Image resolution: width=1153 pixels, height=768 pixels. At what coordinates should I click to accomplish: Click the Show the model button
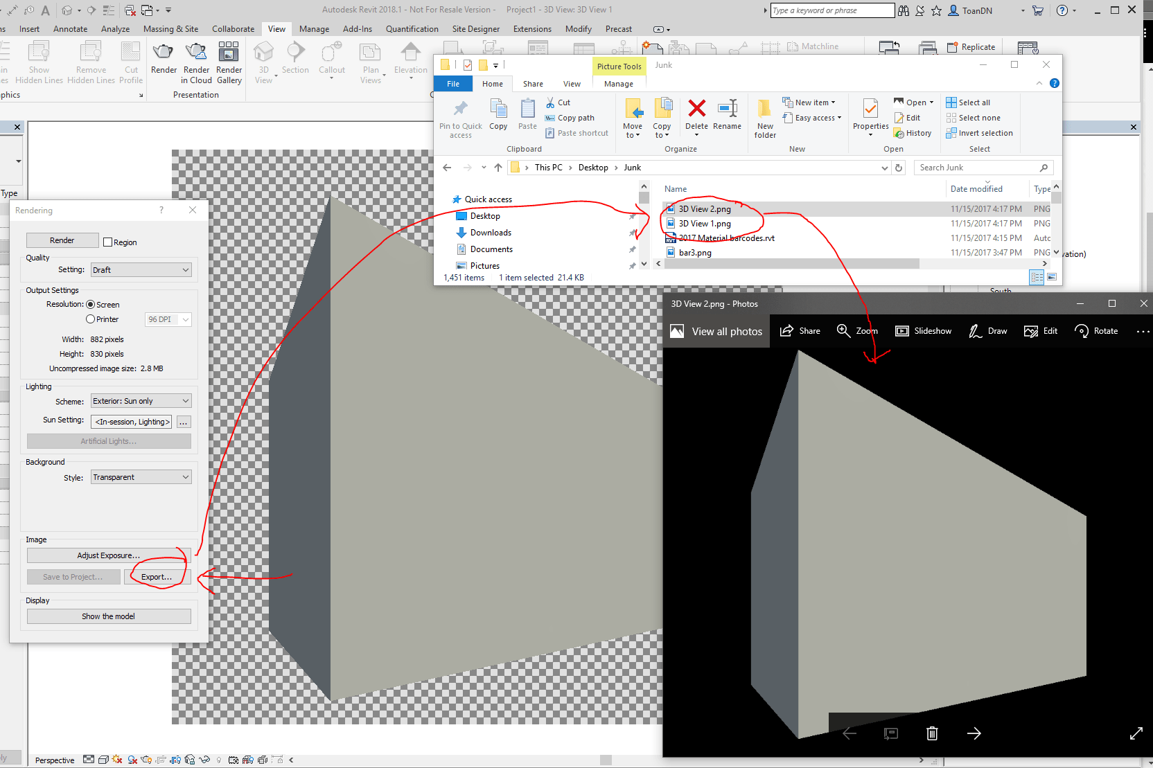click(109, 616)
